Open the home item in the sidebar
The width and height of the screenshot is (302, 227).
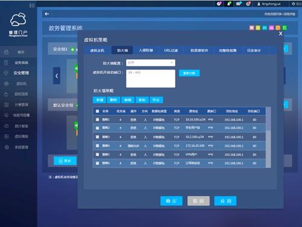pos(18,52)
